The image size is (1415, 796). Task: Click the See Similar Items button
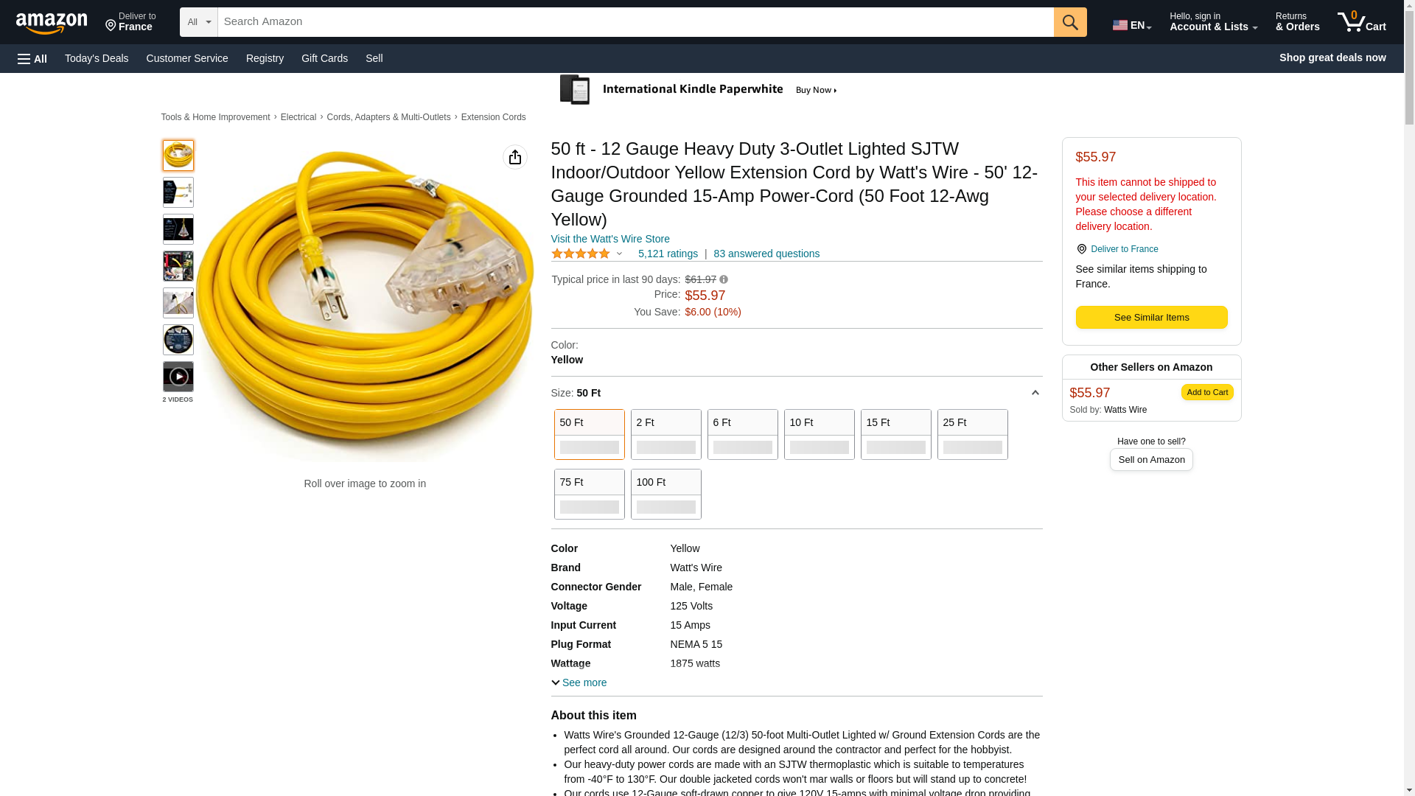tap(1151, 317)
